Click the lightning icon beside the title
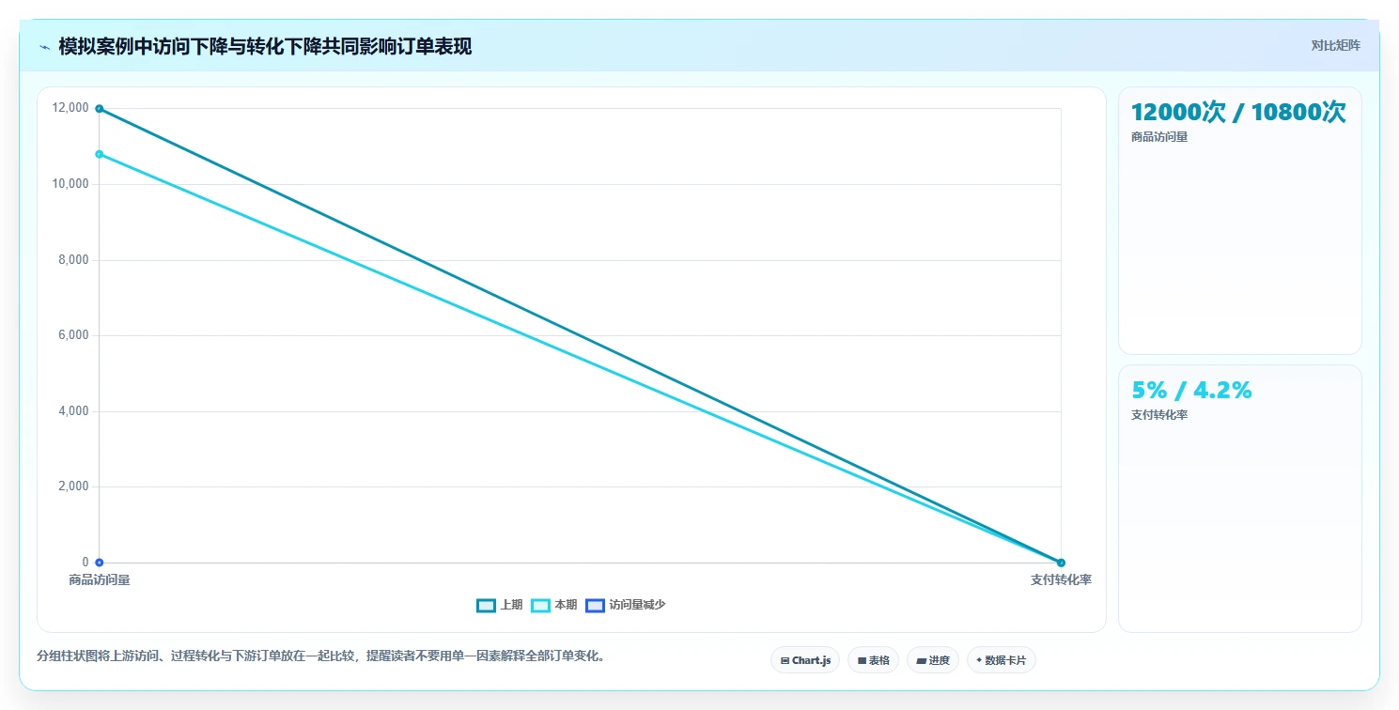This screenshot has width=1399, height=710. coord(45,47)
